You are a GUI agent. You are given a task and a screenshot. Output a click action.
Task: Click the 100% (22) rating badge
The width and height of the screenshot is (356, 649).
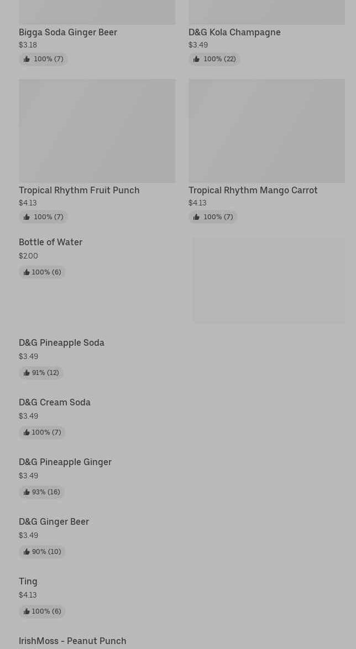(x=214, y=59)
